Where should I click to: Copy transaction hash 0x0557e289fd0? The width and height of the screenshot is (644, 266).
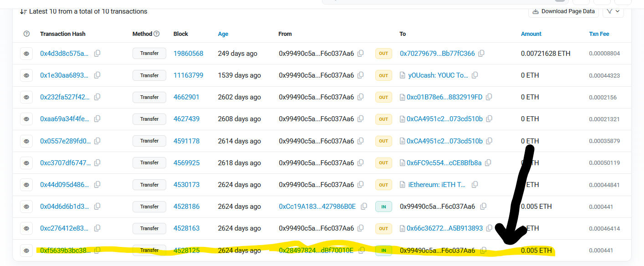pyautogui.click(x=97, y=141)
